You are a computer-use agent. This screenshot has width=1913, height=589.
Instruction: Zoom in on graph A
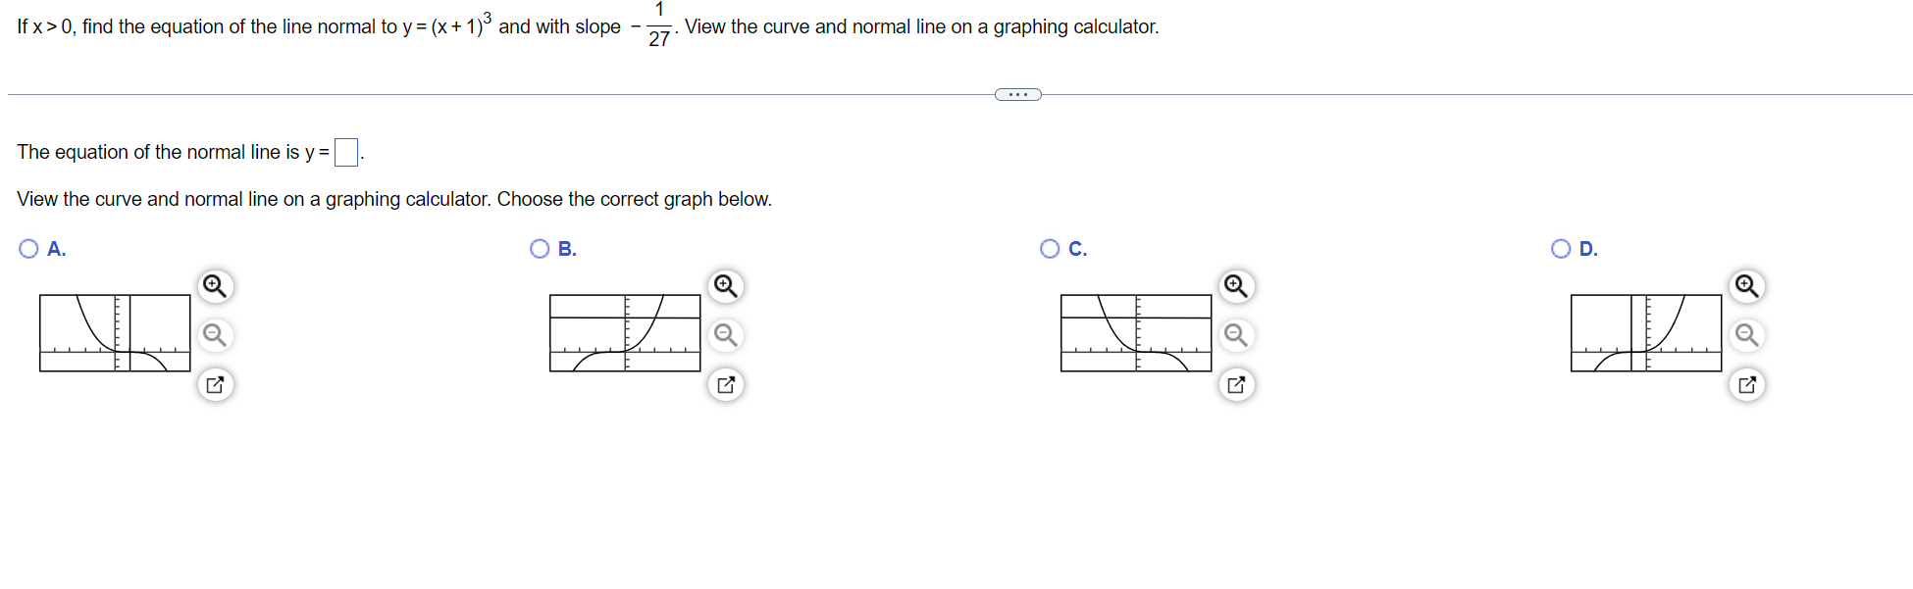click(216, 286)
